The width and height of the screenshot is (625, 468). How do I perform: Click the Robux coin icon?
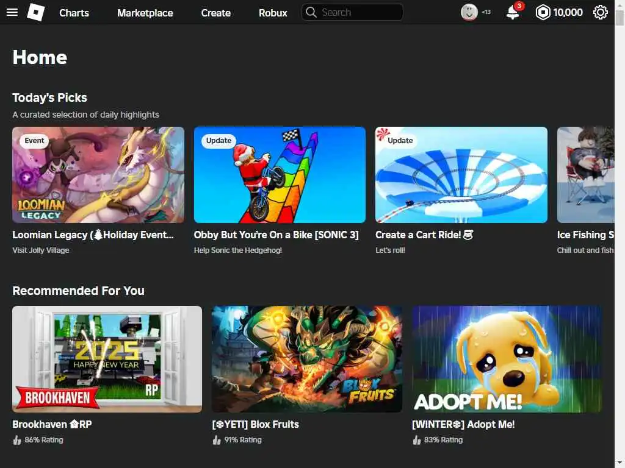coord(543,12)
